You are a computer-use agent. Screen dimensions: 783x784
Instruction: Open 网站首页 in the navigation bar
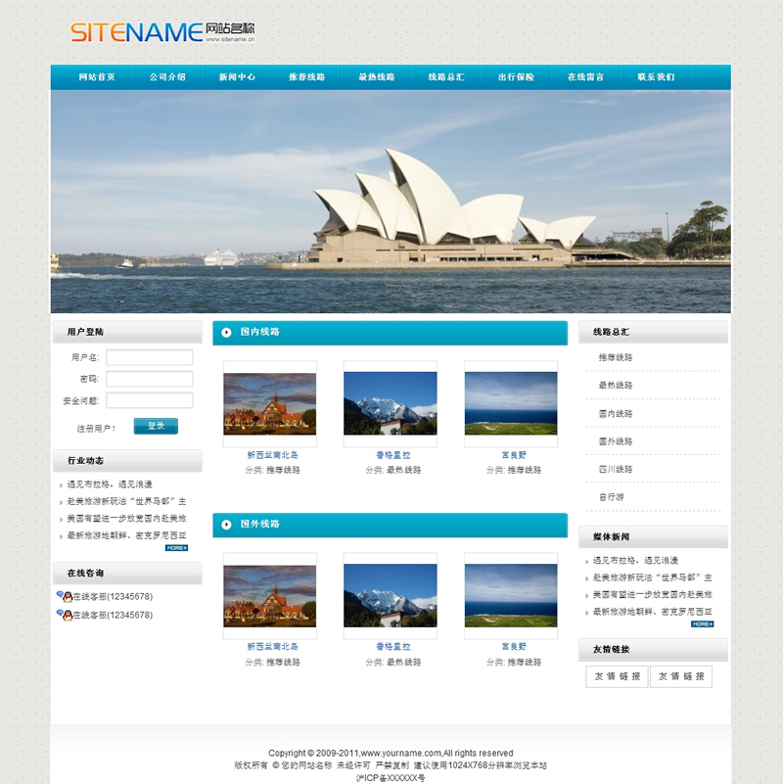(97, 77)
